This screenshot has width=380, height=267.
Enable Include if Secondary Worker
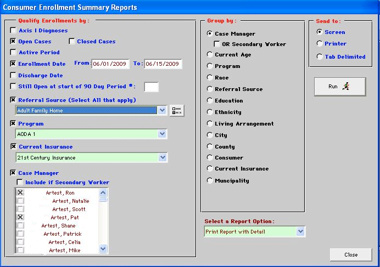tap(20, 182)
